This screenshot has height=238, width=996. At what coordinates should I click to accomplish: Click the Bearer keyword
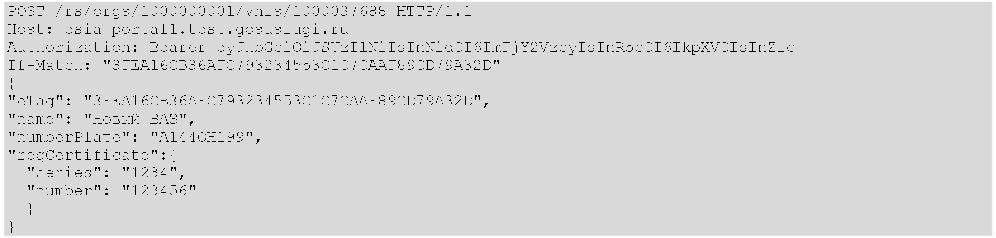point(178,48)
